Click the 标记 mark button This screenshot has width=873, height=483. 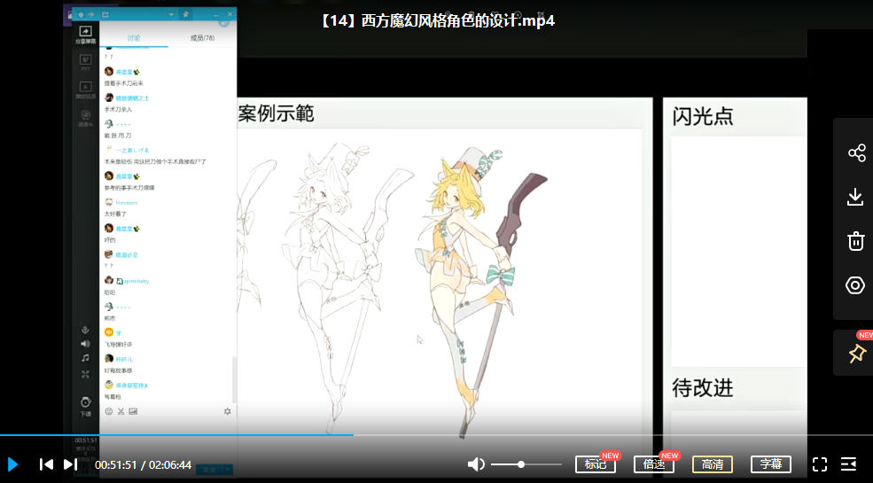pos(595,464)
